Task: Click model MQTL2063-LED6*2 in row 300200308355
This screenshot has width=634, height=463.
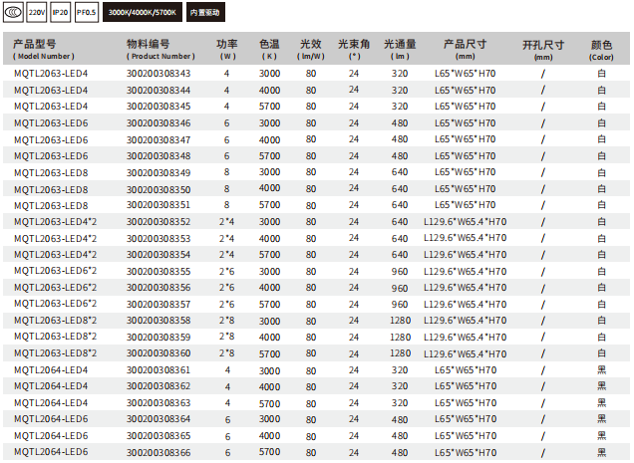Action: coord(56,271)
